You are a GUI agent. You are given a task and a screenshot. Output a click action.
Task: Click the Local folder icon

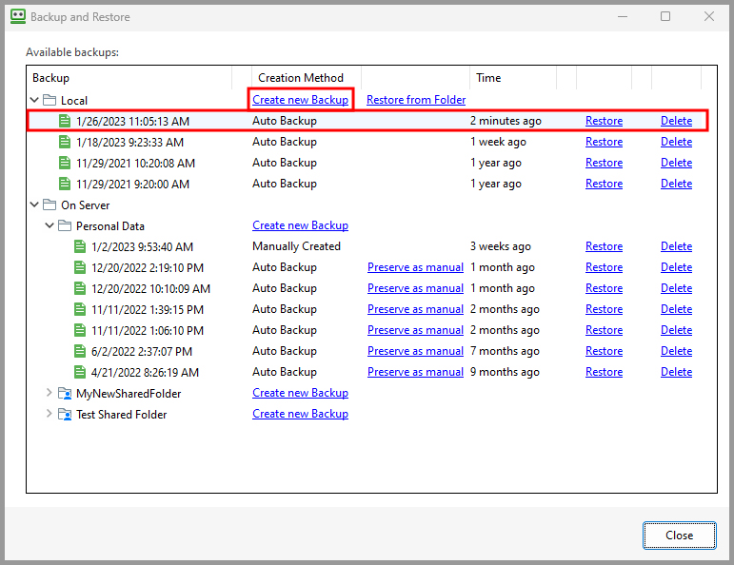pyautogui.click(x=50, y=100)
